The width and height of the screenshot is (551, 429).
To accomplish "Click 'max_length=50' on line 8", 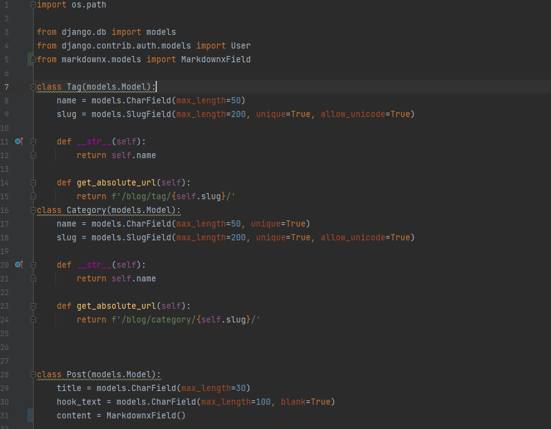I will point(209,100).
